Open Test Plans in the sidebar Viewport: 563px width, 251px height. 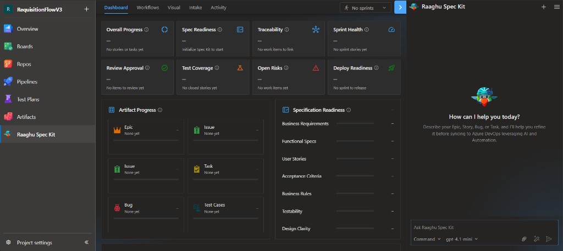(x=47, y=99)
